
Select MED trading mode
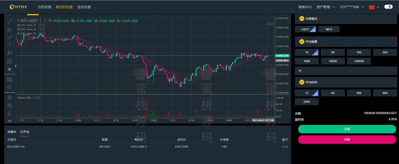click(329, 29)
